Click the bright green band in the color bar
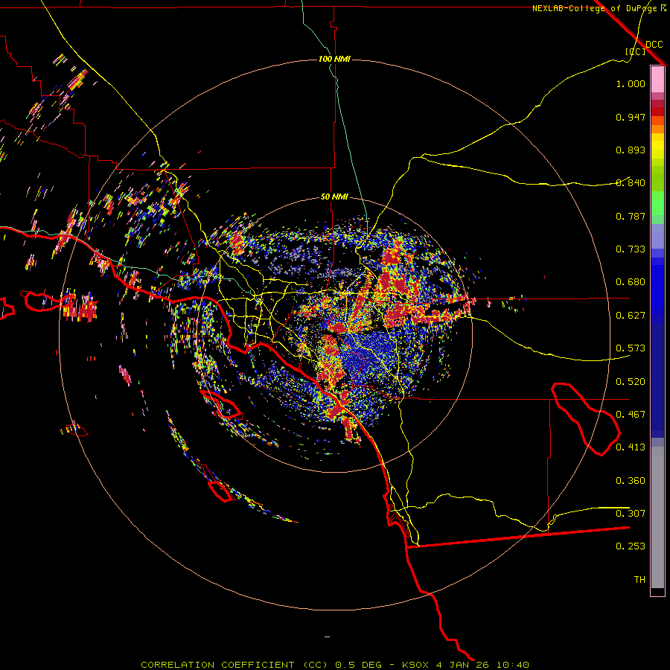 click(x=657, y=203)
